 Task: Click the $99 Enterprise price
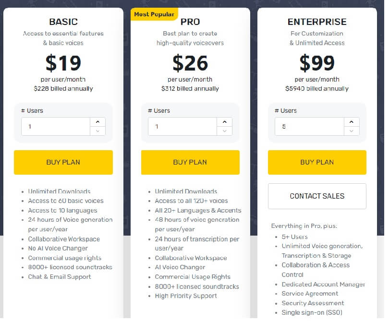[317, 63]
